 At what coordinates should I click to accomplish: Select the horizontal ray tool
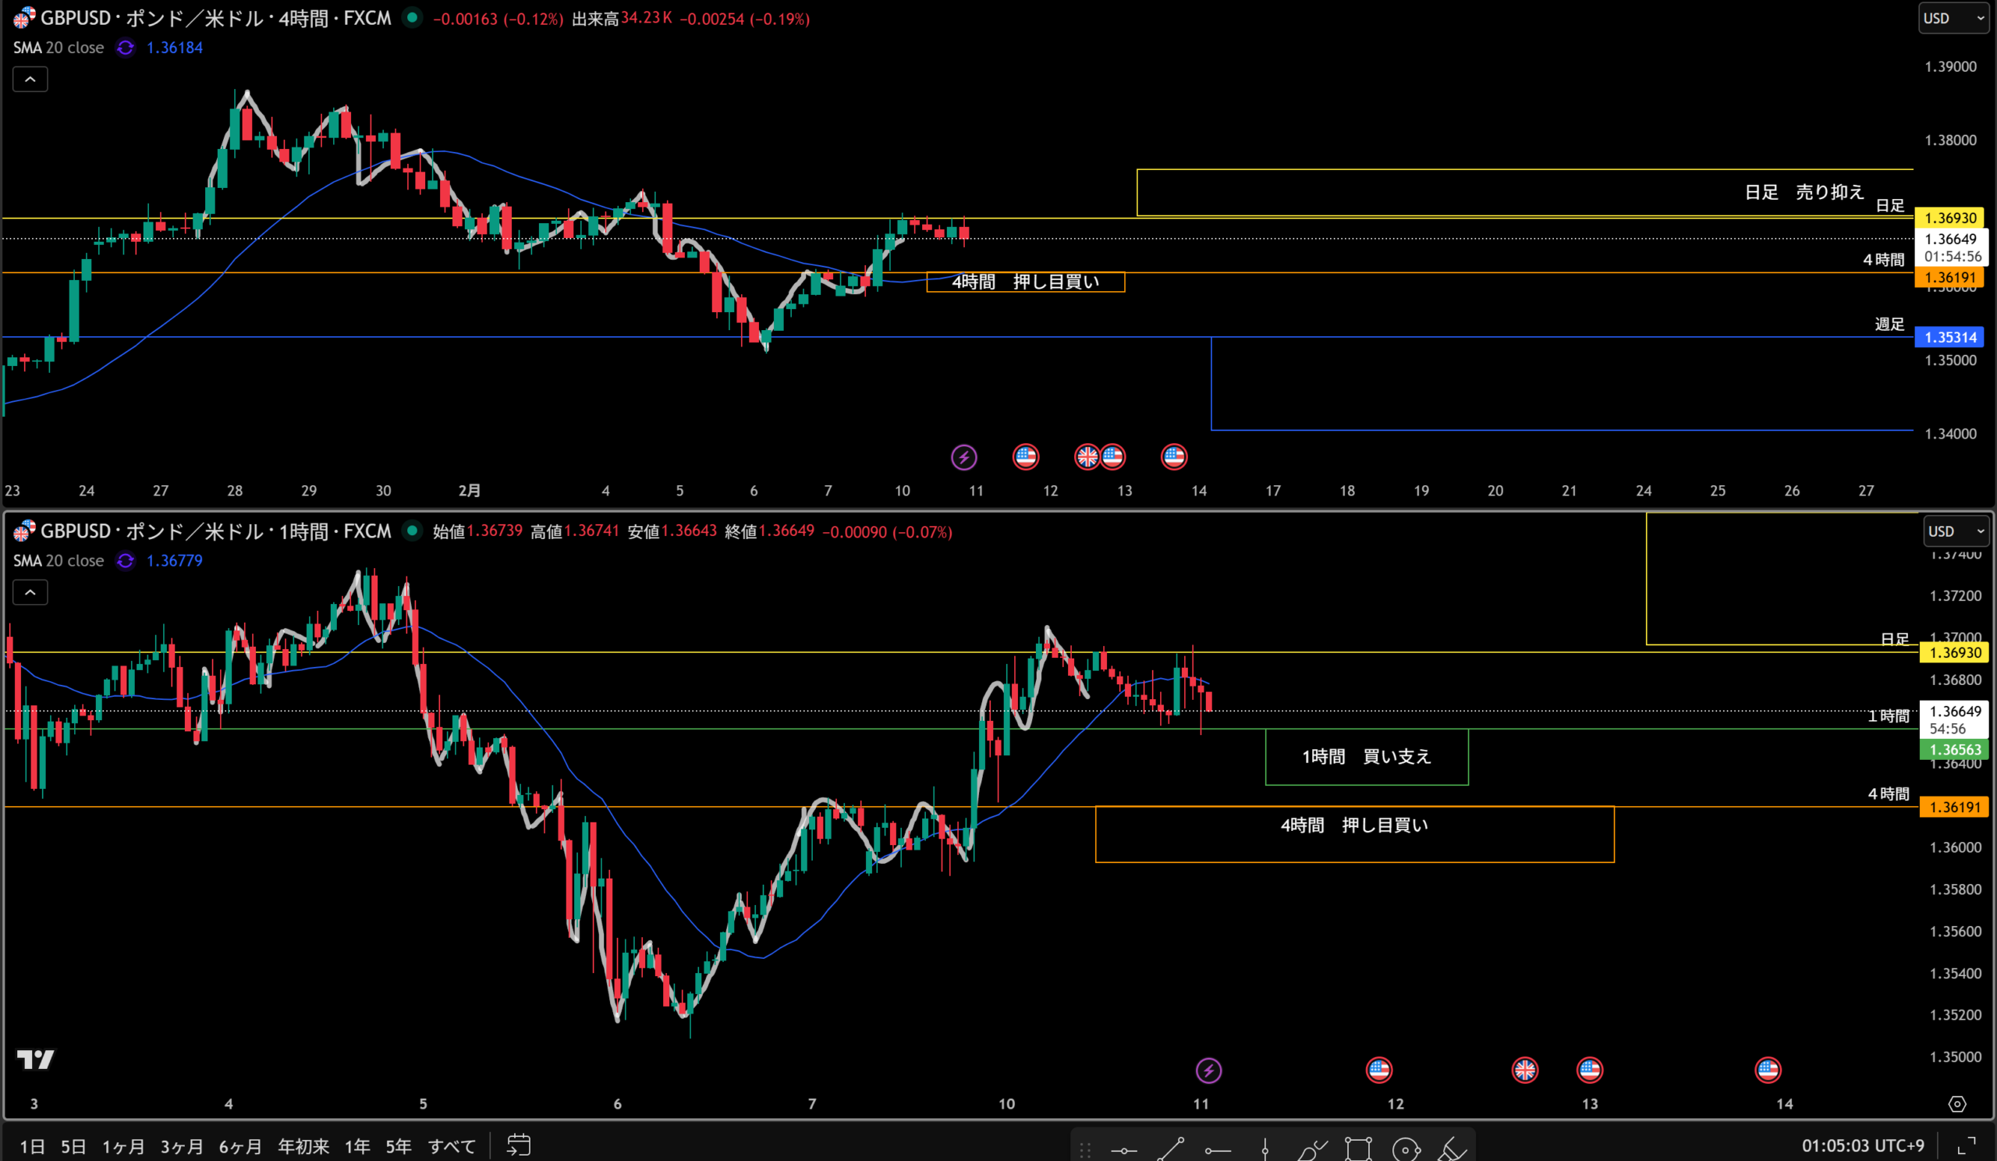[x=1217, y=1149]
